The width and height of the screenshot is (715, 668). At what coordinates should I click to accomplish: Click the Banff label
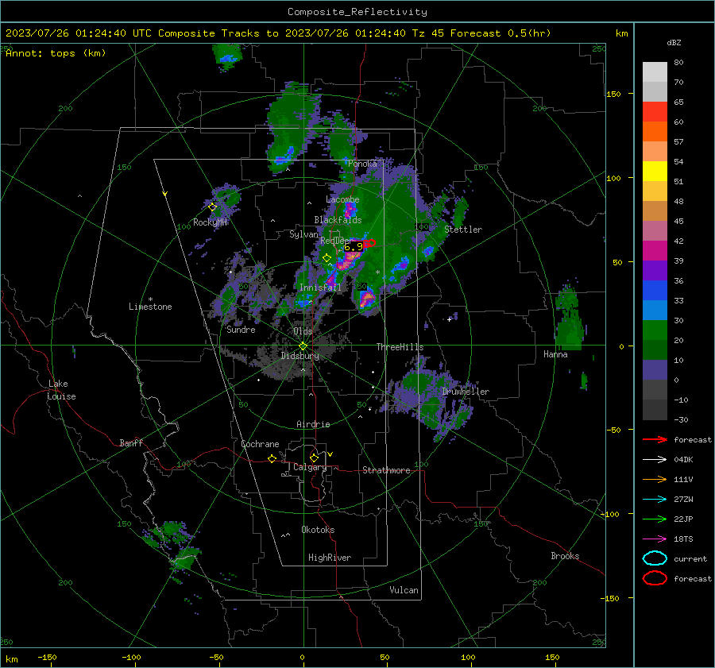pyautogui.click(x=131, y=443)
